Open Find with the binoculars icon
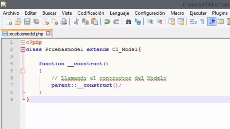230x129 pixels. (x=128, y=21)
